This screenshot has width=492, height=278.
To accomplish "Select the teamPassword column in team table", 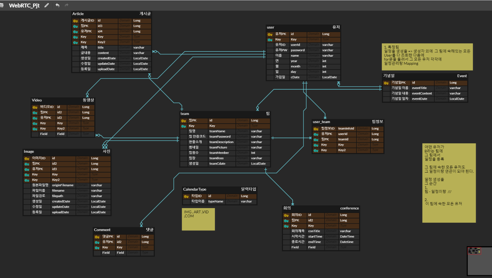I will [220, 137].
